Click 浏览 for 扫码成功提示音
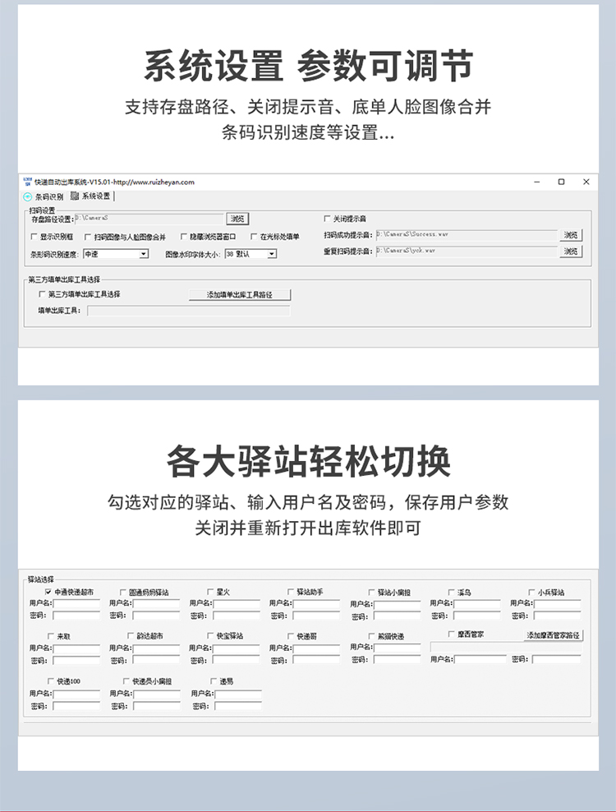 (x=571, y=235)
